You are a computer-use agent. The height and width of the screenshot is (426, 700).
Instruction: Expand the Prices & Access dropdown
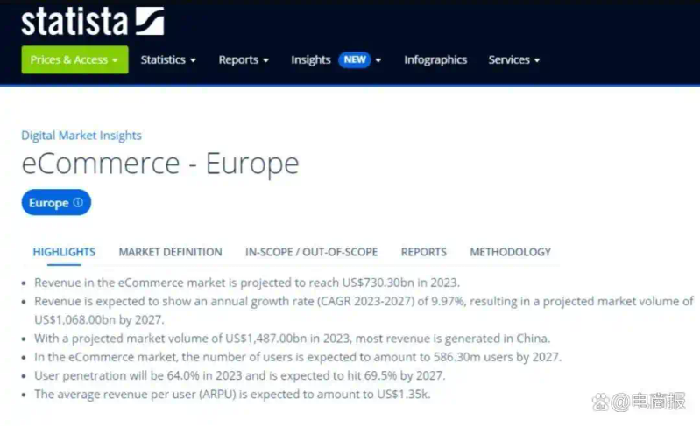[74, 59]
